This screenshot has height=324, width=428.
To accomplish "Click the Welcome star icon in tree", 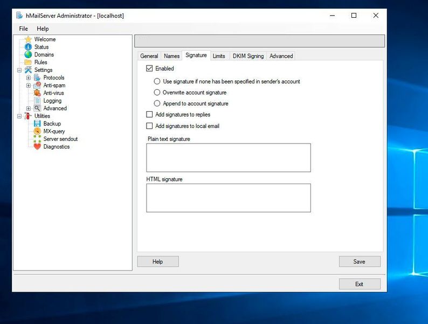I will point(28,39).
